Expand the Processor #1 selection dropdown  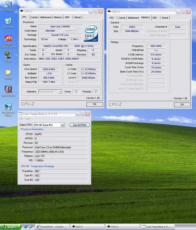[x=60, y=92]
